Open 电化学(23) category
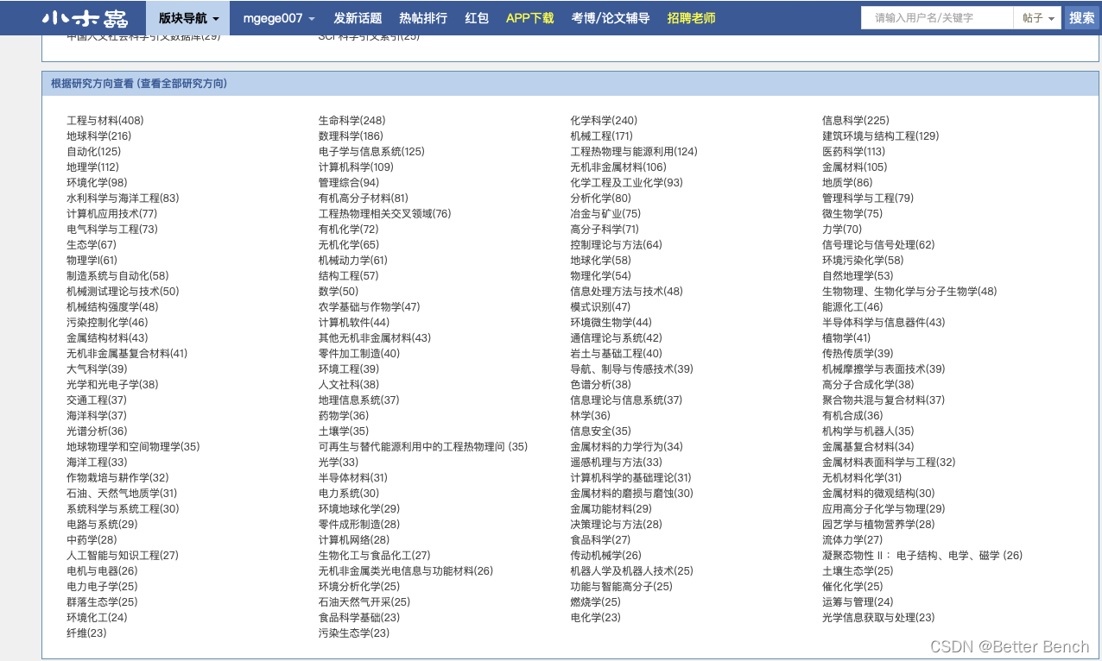The width and height of the screenshot is (1102, 661). [595, 618]
